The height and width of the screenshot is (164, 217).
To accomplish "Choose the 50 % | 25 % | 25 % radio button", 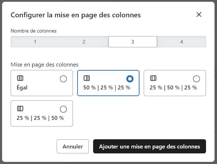I will click(x=130, y=79).
